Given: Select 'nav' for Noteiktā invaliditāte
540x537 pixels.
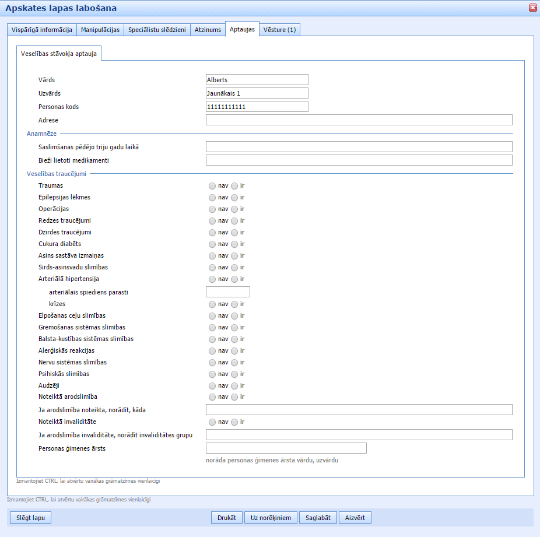Looking at the screenshot, I should click(x=212, y=422).
